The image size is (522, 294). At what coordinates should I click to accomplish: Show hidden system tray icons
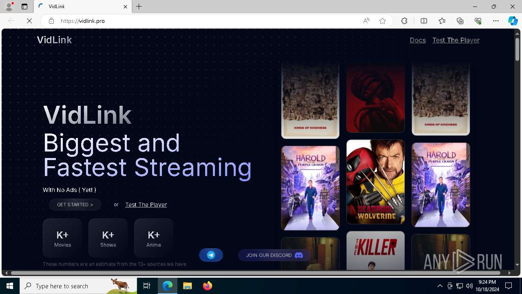click(x=440, y=286)
